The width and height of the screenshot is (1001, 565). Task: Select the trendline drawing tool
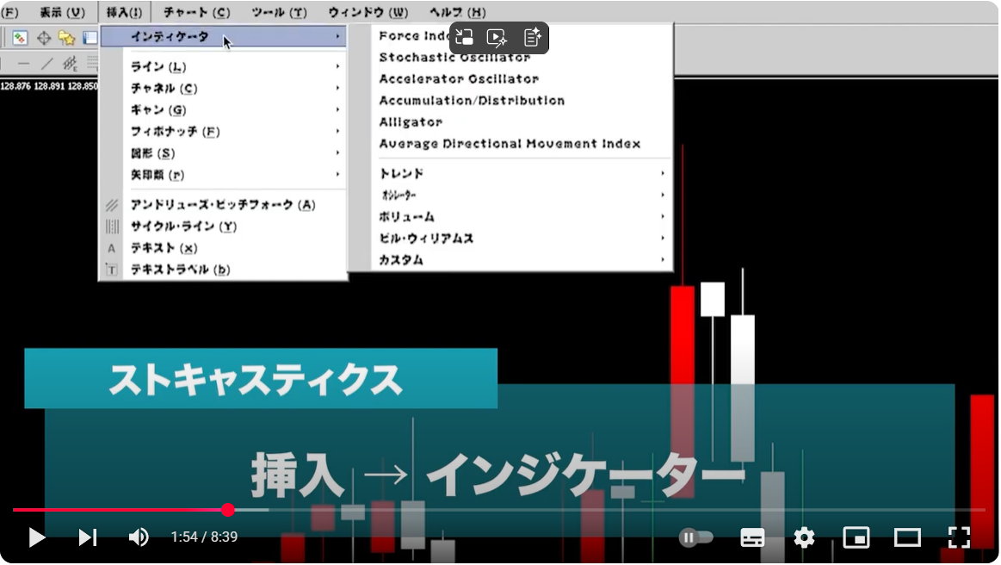(46, 64)
